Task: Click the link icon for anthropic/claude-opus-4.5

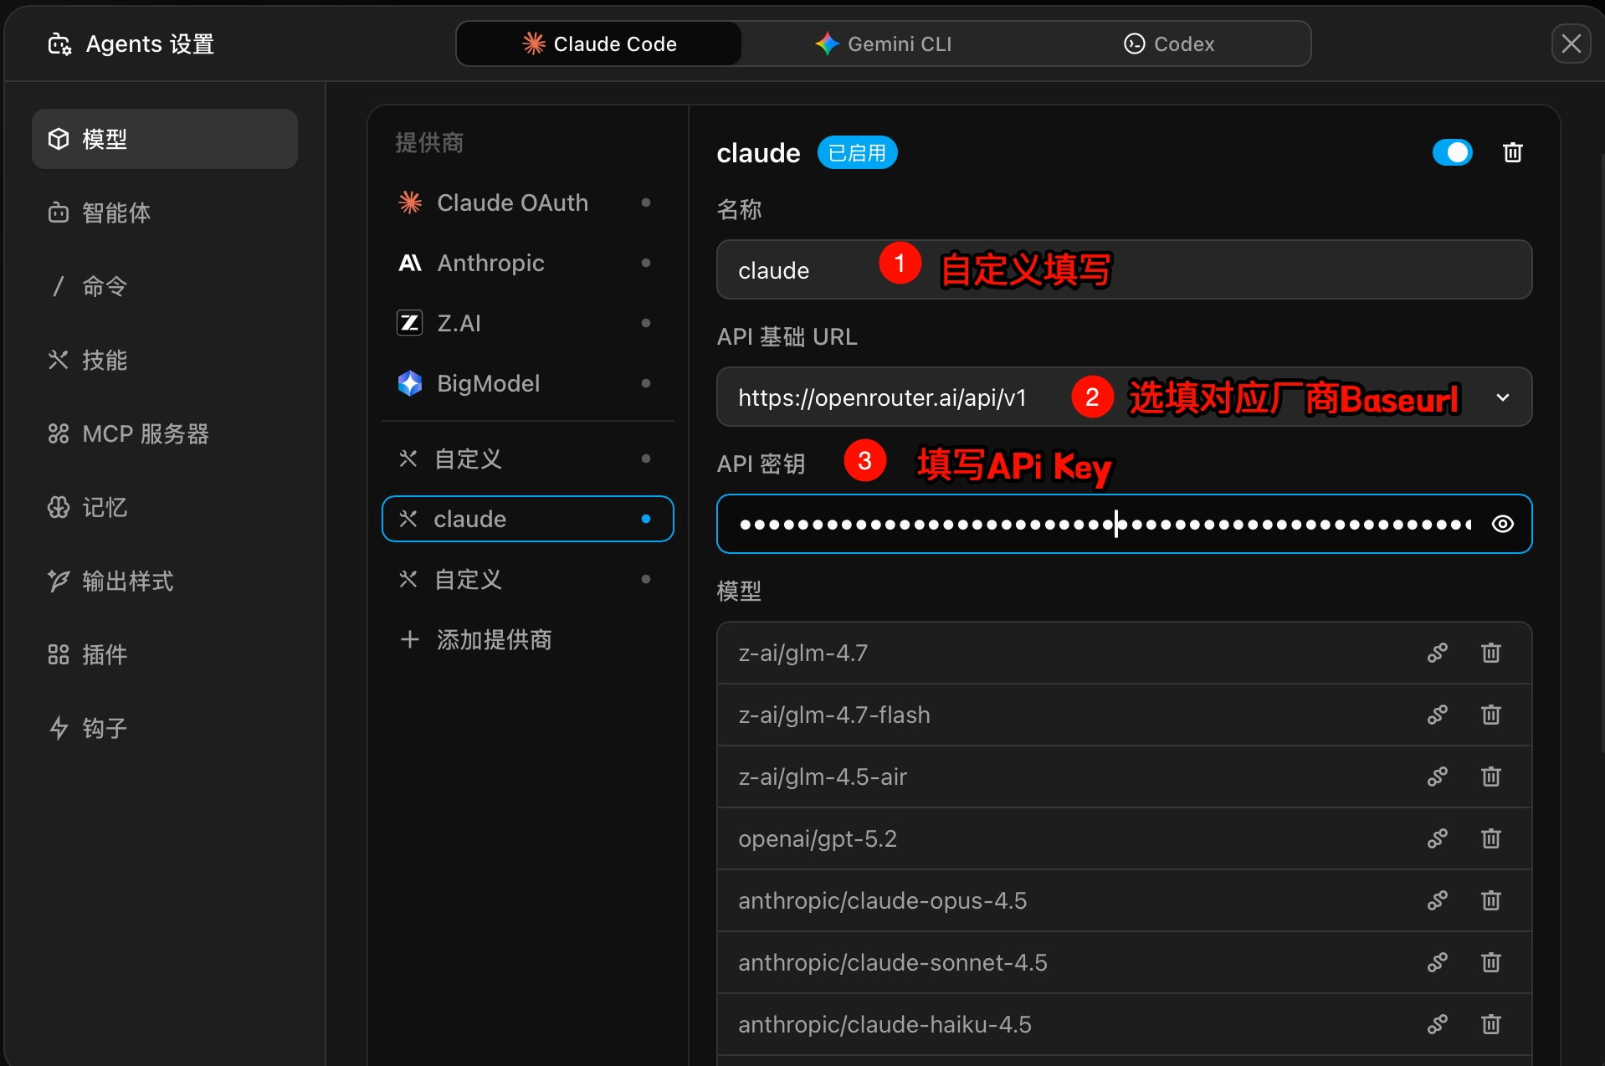Action: [1437, 900]
